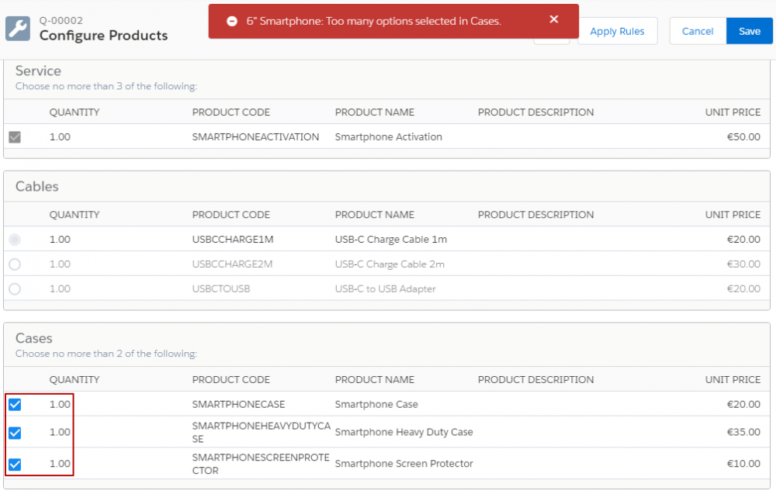
Task: Cancel the product configuration
Action: pos(698,31)
